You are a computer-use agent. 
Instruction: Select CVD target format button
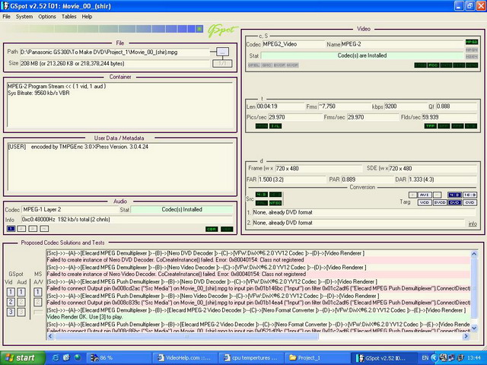[x=469, y=202]
